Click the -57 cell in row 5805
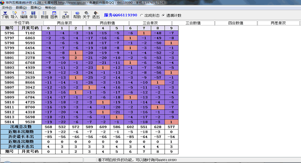This screenshot has height=163, width=301. point(158,78)
